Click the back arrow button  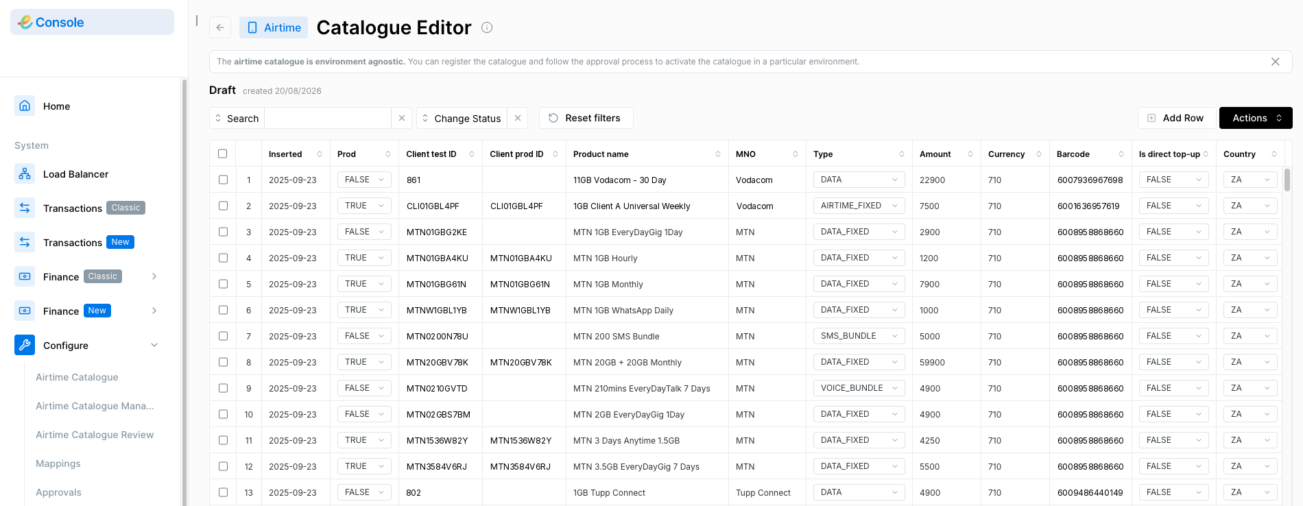220,27
